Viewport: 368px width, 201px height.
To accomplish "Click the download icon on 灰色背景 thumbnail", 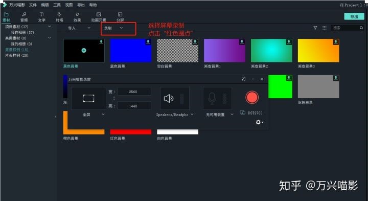I will coord(336,78).
